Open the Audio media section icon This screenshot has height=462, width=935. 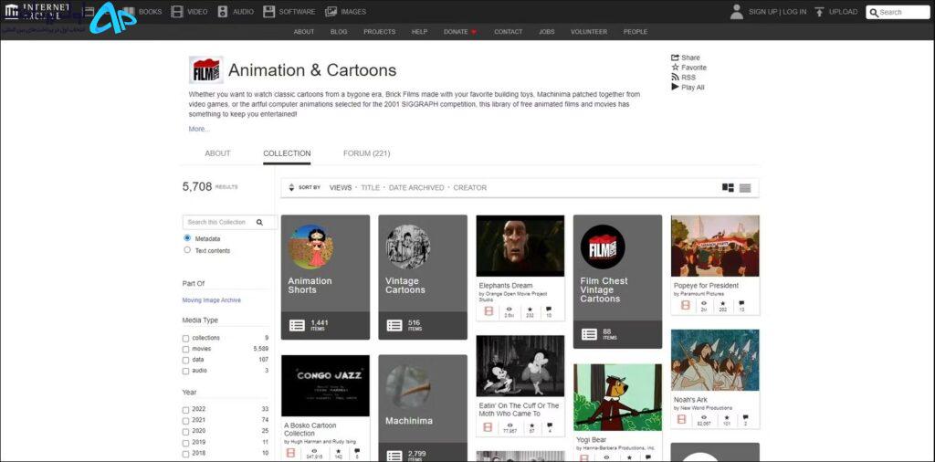223,11
